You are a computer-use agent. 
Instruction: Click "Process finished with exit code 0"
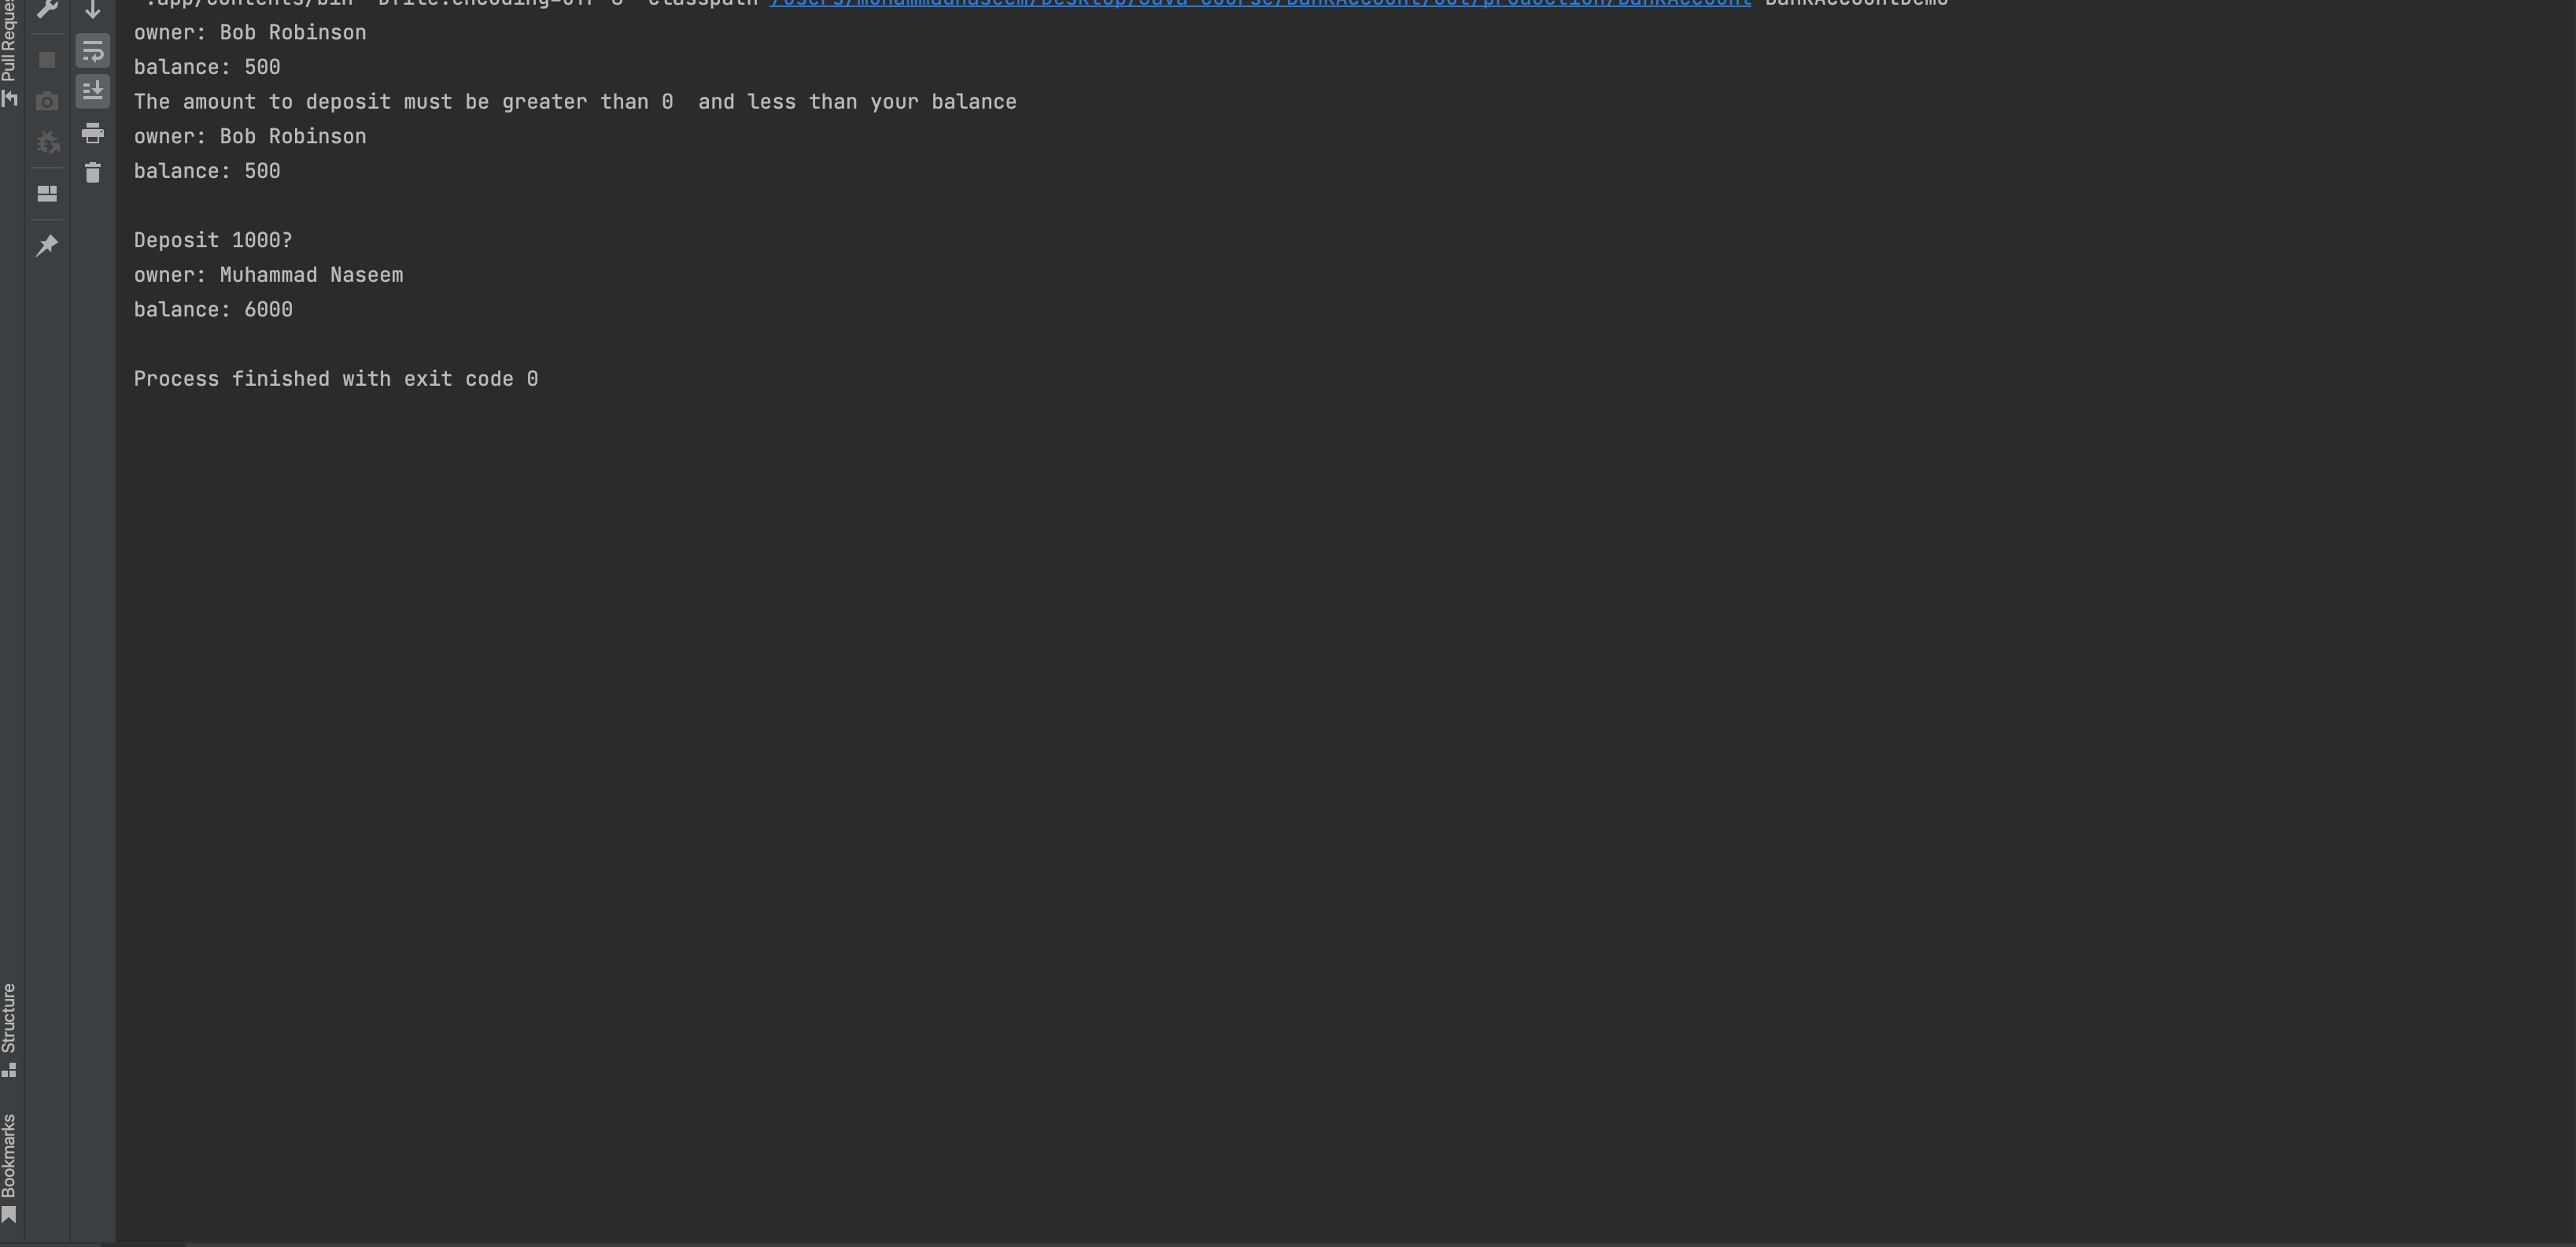[x=336, y=379]
